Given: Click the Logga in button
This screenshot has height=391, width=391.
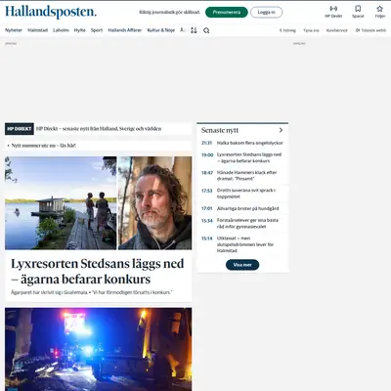Looking at the screenshot, I should 266,13.
